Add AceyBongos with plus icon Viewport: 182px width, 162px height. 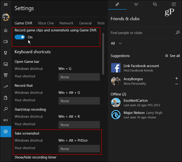177,78
